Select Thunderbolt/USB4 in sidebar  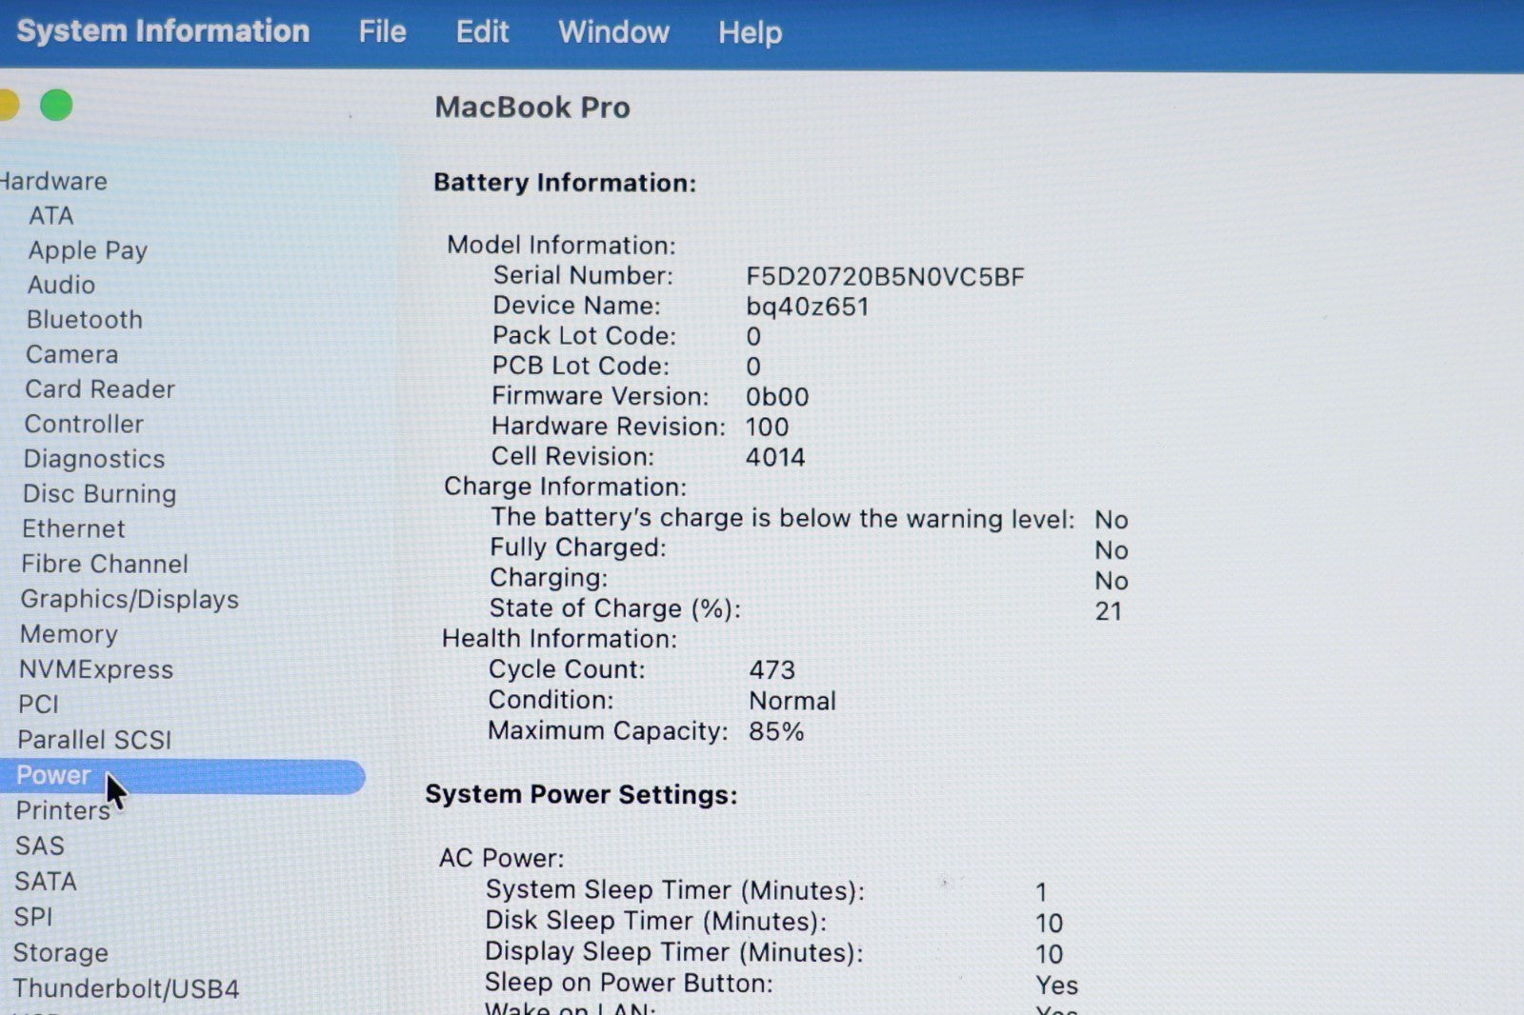pyautogui.click(x=126, y=988)
